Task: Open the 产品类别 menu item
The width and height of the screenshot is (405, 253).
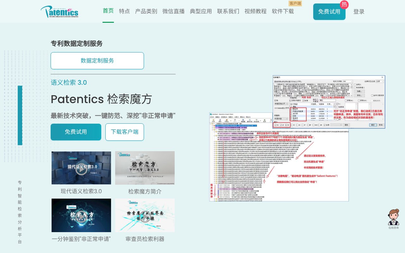Action: pyautogui.click(x=146, y=11)
